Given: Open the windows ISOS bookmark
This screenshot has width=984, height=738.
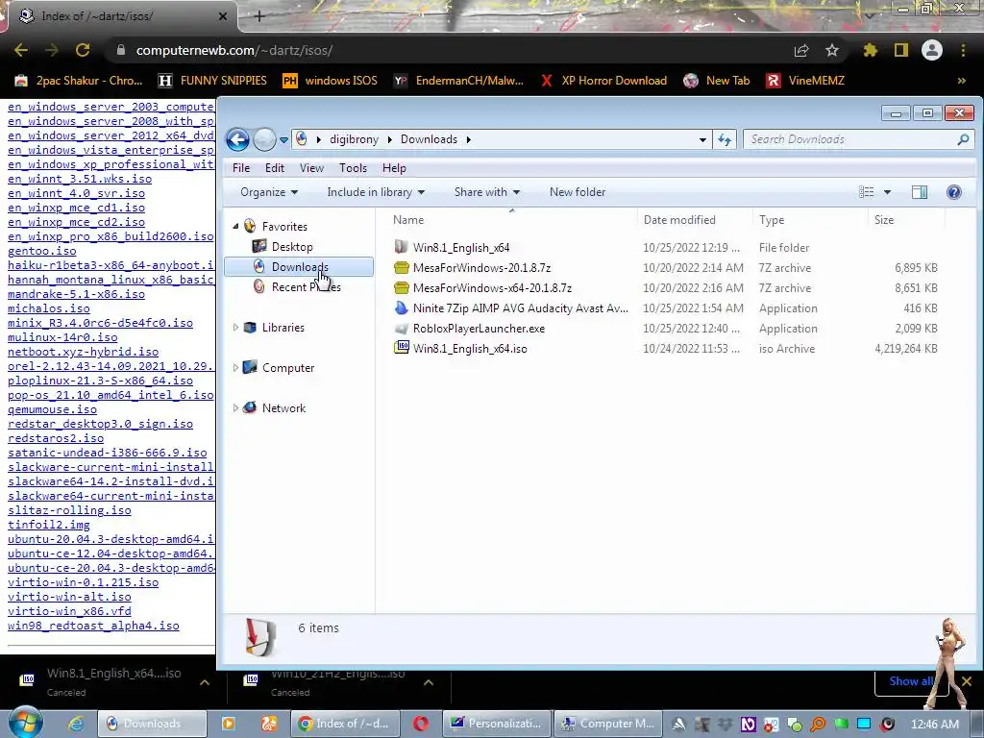Looking at the screenshot, I should pos(331,81).
